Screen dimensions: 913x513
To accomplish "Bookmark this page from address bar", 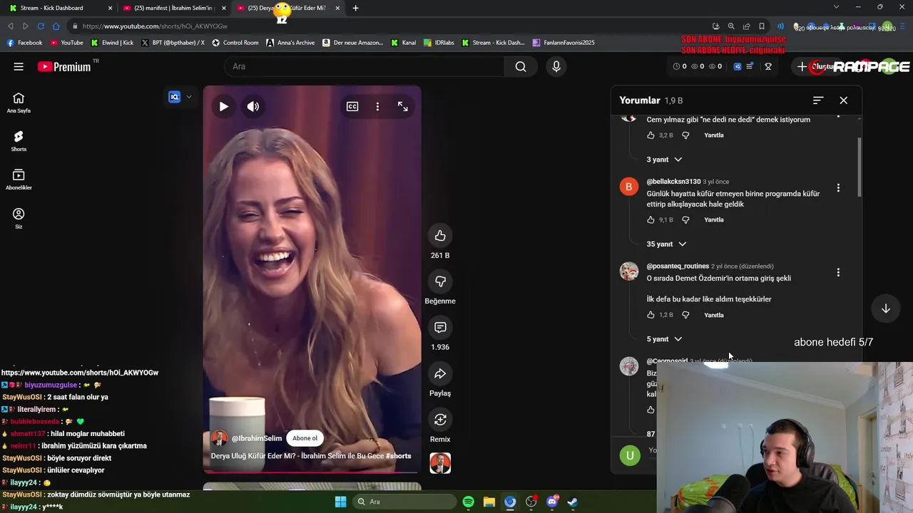I will [762, 26].
